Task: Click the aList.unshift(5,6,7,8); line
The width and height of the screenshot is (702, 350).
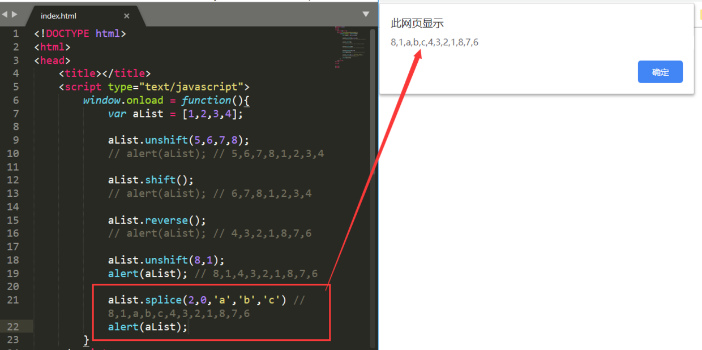Action: click(179, 140)
